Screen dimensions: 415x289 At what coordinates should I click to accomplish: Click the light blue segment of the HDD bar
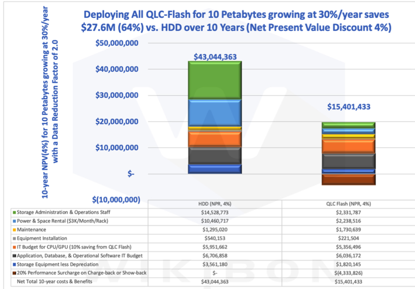click(x=215, y=113)
